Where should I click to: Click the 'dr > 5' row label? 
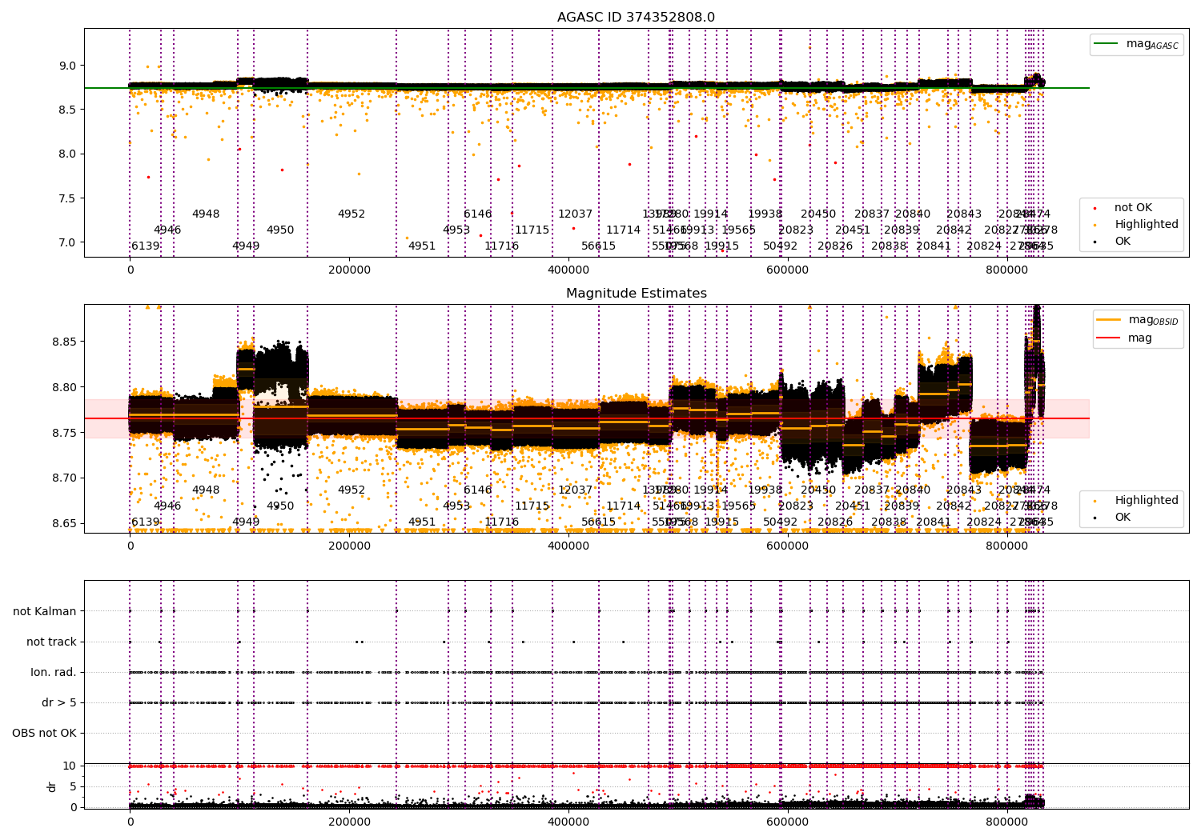59,703
